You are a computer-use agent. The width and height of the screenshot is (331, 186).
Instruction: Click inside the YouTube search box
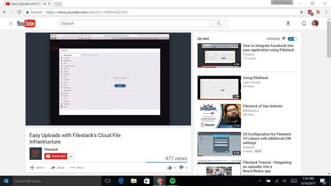click(135, 23)
